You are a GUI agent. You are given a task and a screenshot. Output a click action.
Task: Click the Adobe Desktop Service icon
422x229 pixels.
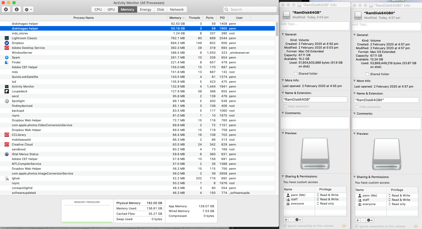point(7,48)
